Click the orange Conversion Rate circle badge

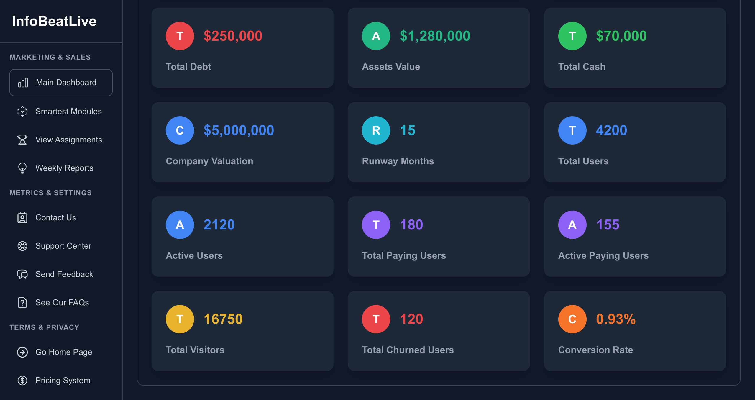coord(572,319)
